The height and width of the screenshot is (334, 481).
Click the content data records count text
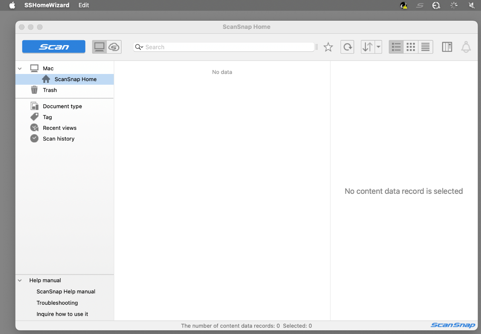pyautogui.click(x=230, y=326)
